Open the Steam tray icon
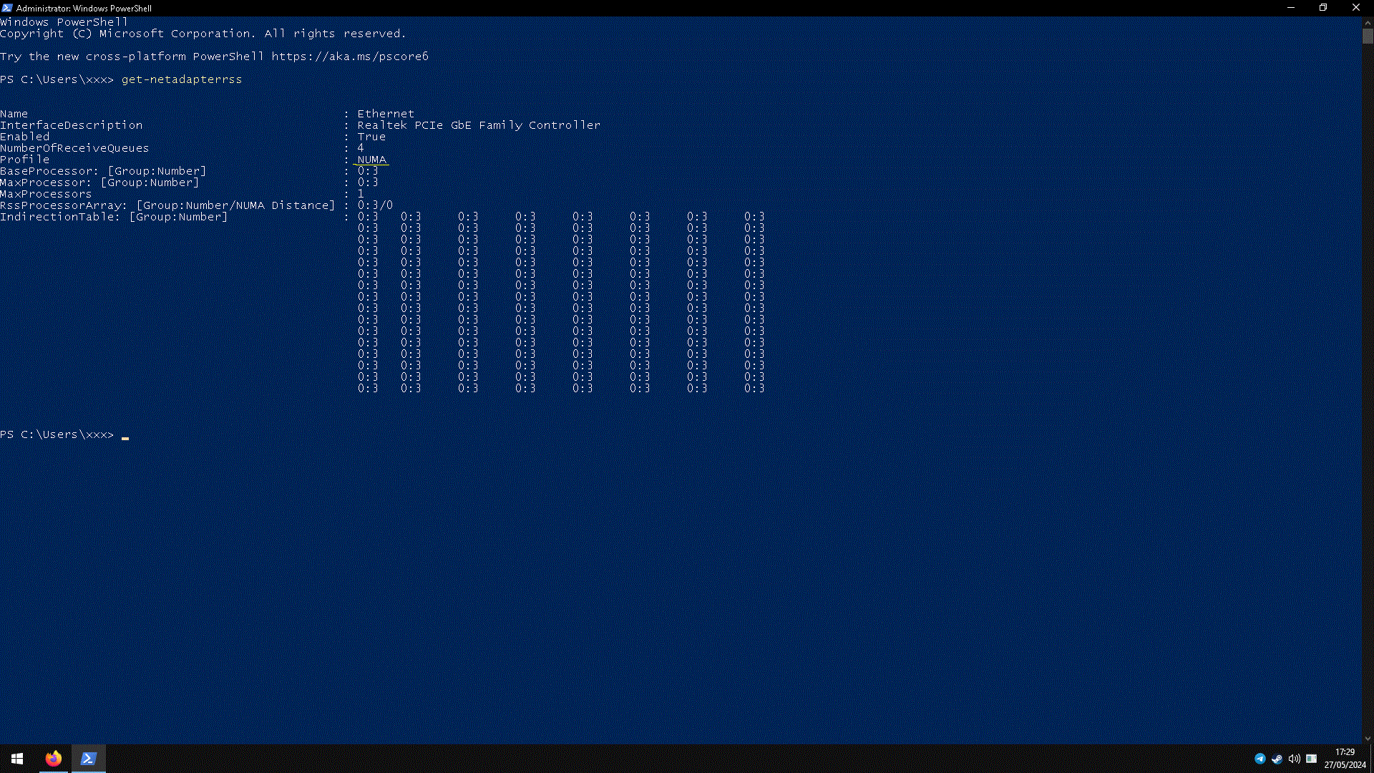The width and height of the screenshot is (1374, 773). click(1277, 759)
